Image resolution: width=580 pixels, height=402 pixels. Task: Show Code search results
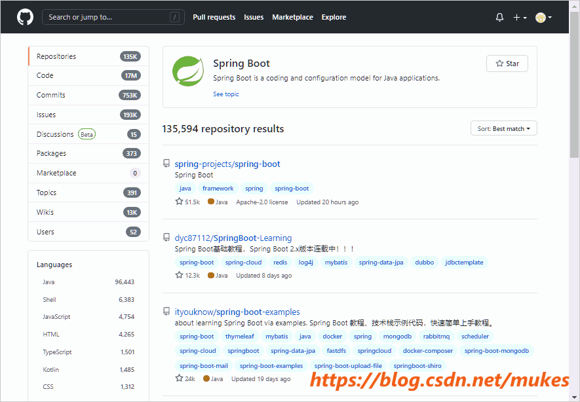[x=88, y=75]
